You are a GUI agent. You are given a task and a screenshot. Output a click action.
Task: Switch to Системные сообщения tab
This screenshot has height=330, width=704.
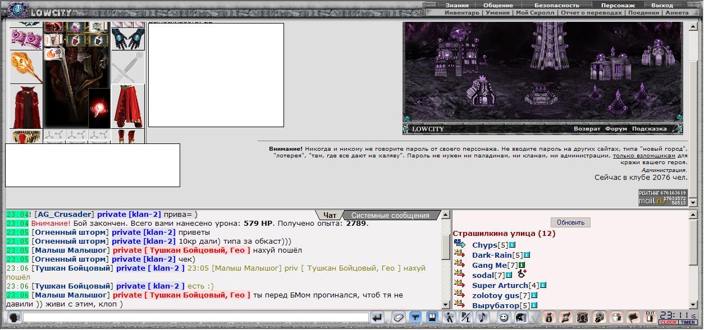[390, 215]
